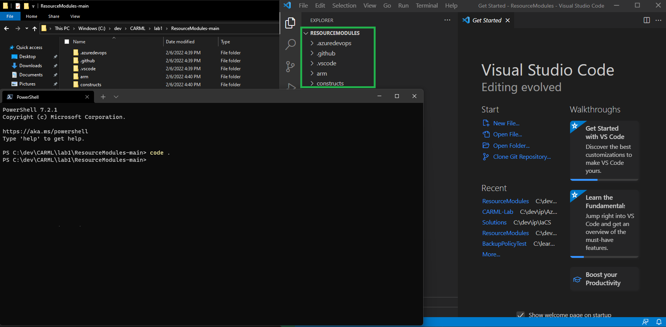The width and height of the screenshot is (666, 327).
Task: Sort File Explorer by Date modified column
Action: (180, 42)
